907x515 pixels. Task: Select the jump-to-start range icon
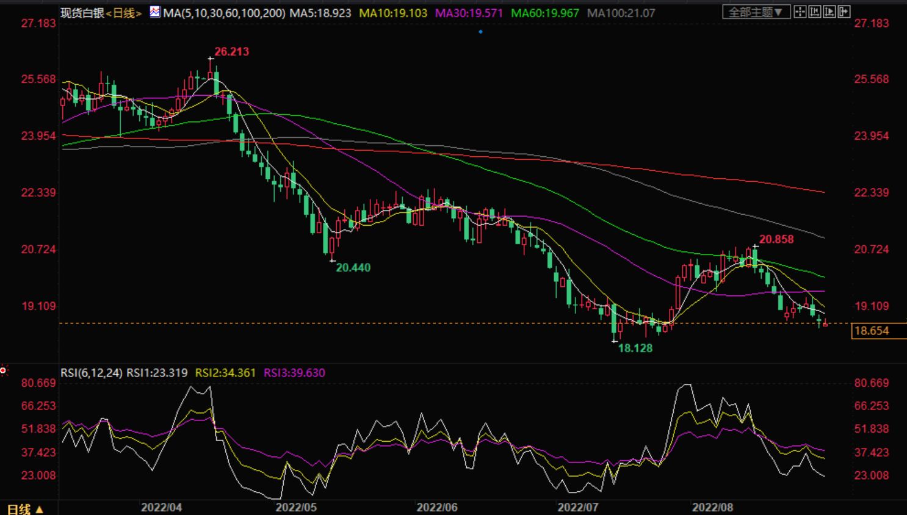pyautogui.click(x=815, y=12)
